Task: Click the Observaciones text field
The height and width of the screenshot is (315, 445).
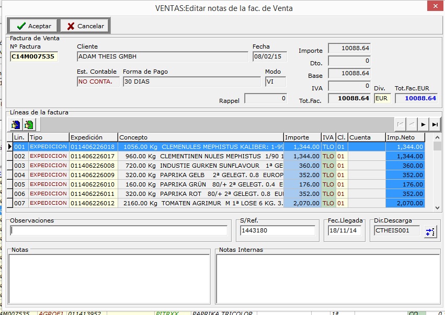Action: click(119, 230)
